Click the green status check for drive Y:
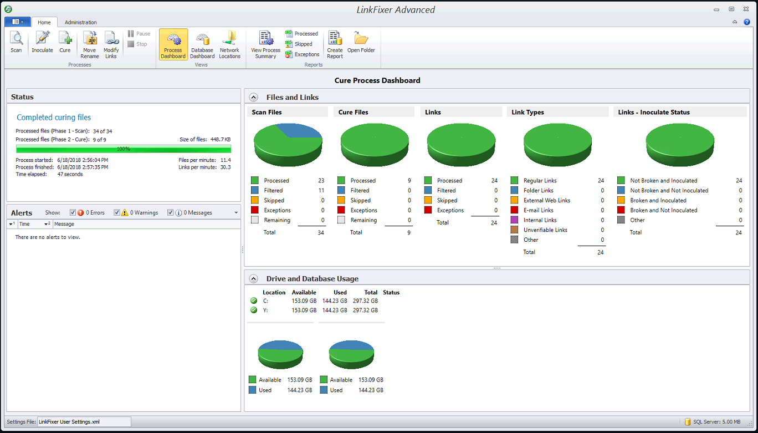The height and width of the screenshot is (433, 758). pyautogui.click(x=254, y=310)
